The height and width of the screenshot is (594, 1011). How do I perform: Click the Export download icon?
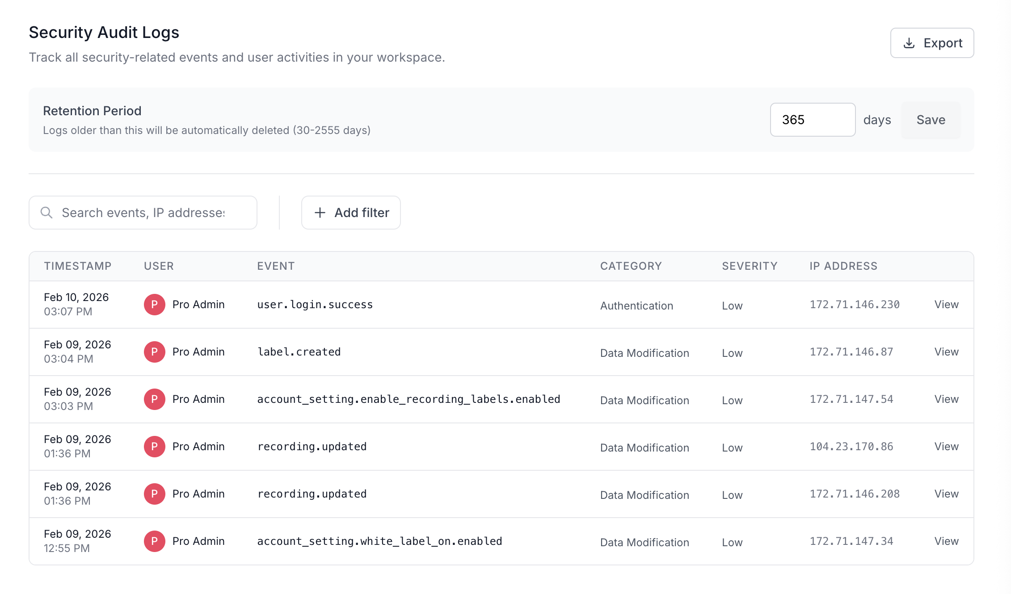(x=909, y=43)
